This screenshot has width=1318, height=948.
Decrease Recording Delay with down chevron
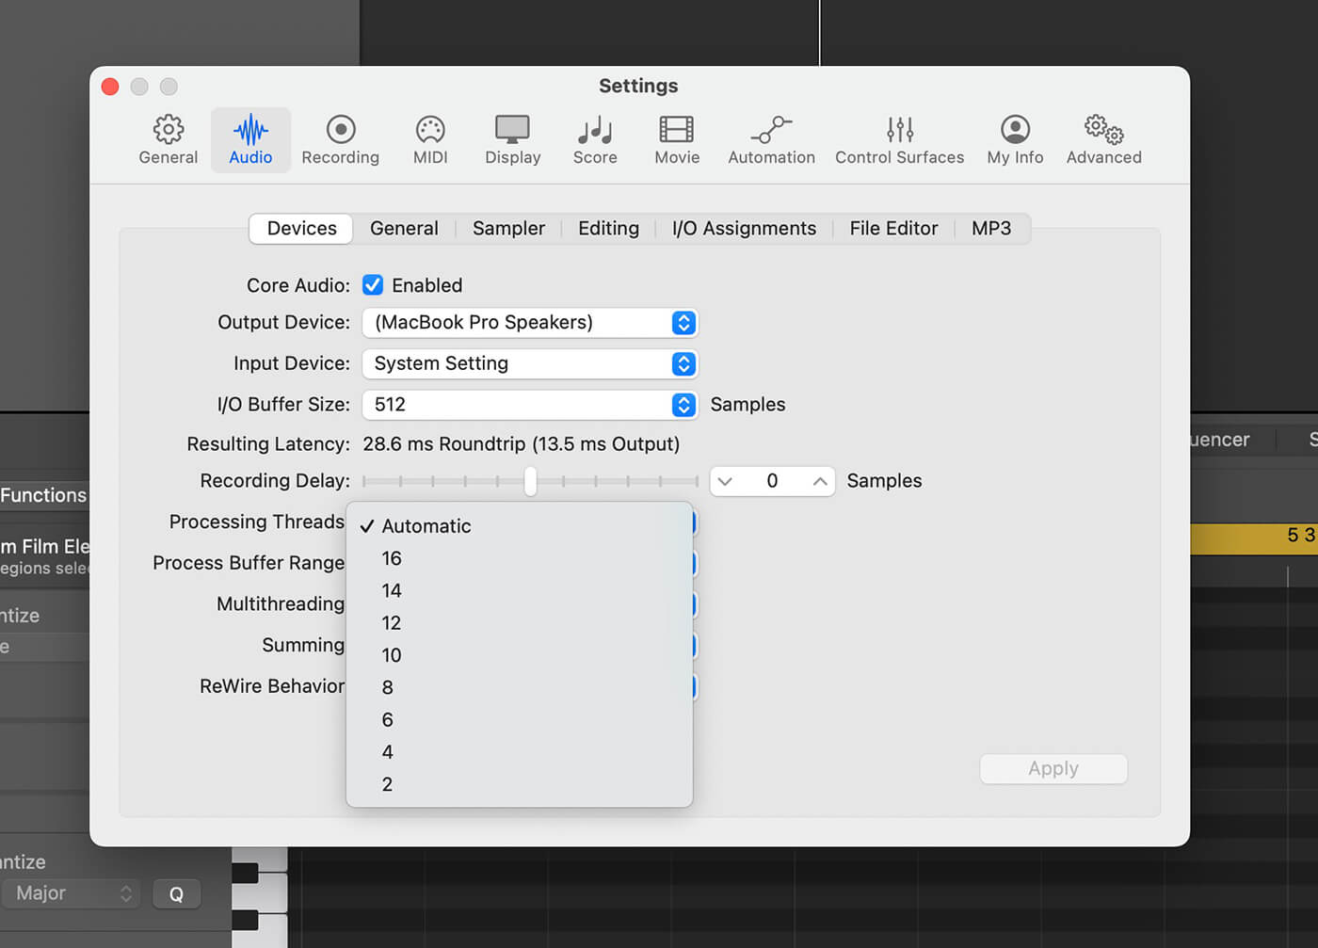(x=725, y=481)
